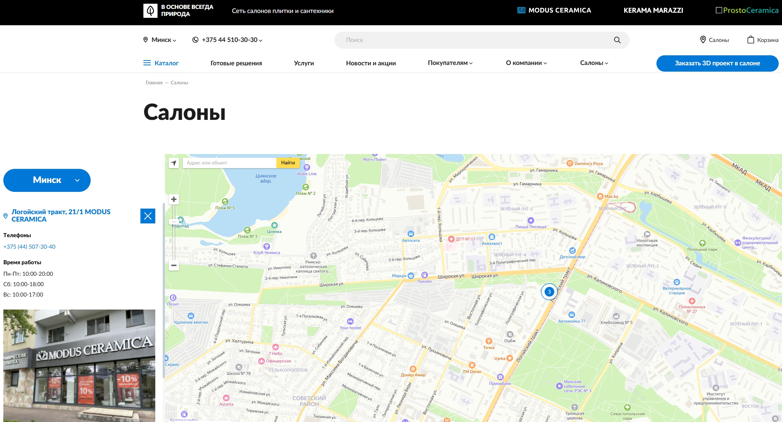Screen dimensions: 782x422
Task: Click the Приорбанк map marker
Action: tap(500, 377)
